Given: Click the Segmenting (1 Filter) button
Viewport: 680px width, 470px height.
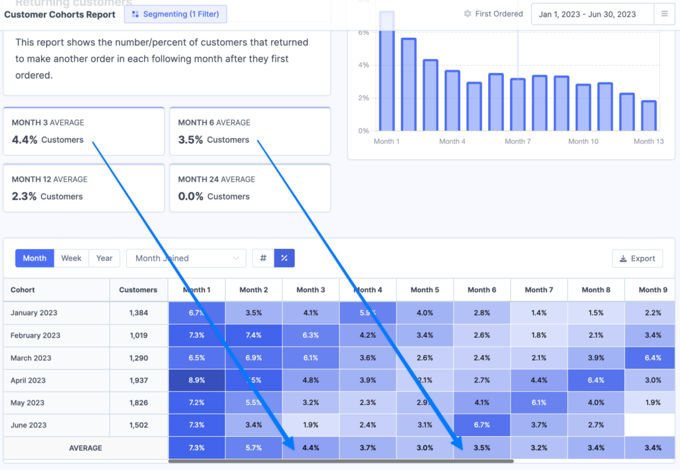Looking at the screenshot, I should [x=175, y=13].
